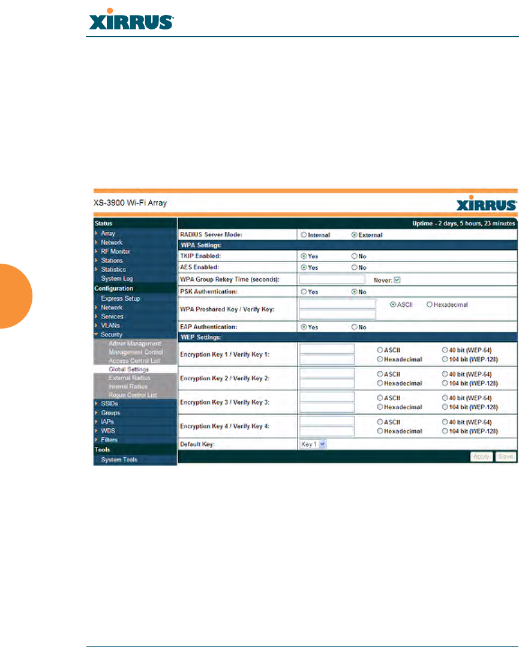
Task: Set EAP Authentication to No
Action: pos(354,327)
